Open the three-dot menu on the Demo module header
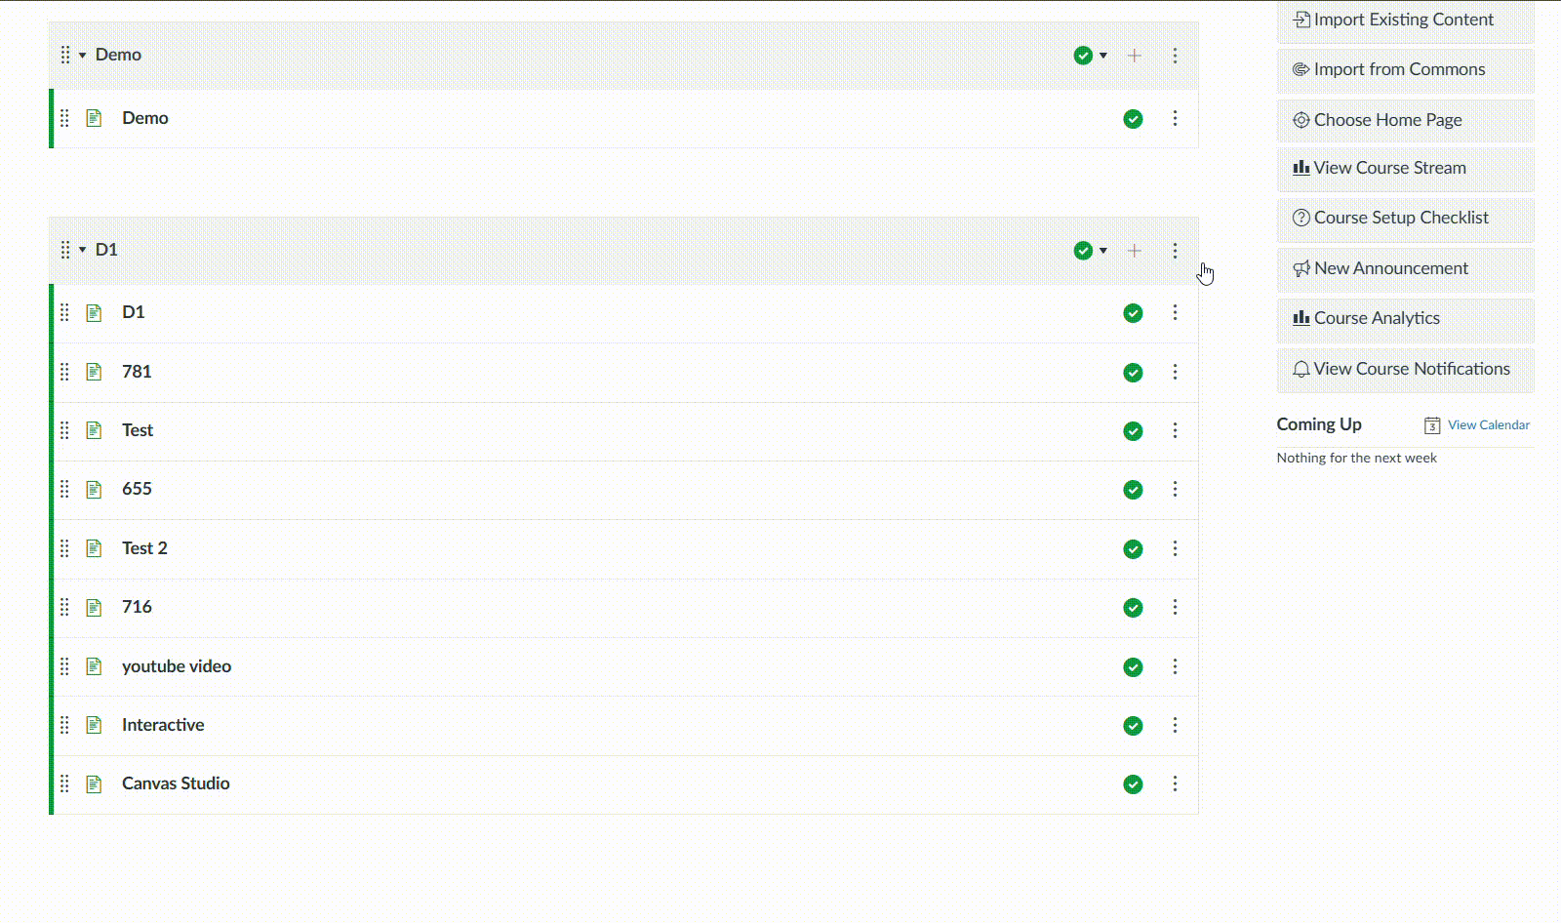The height and width of the screenshot is (923, 1561). tap(1175, 56)
